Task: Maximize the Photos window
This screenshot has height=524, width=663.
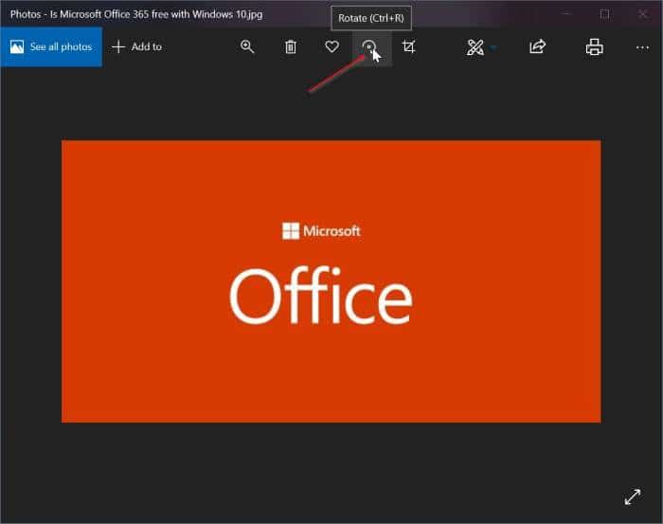Action: click(604, 14)
